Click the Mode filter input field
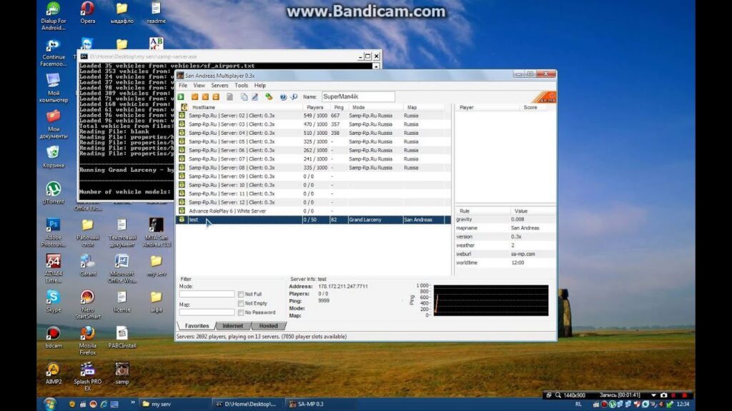The height and width of the screenshot is (411, 732). [x=207, y=294]
